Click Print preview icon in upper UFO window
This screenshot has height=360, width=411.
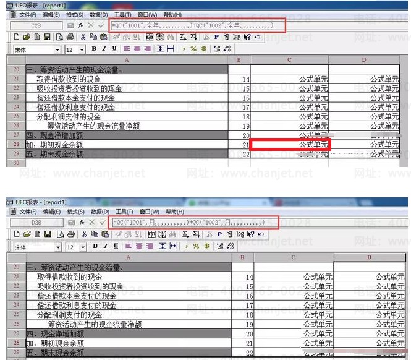point(59,37)
